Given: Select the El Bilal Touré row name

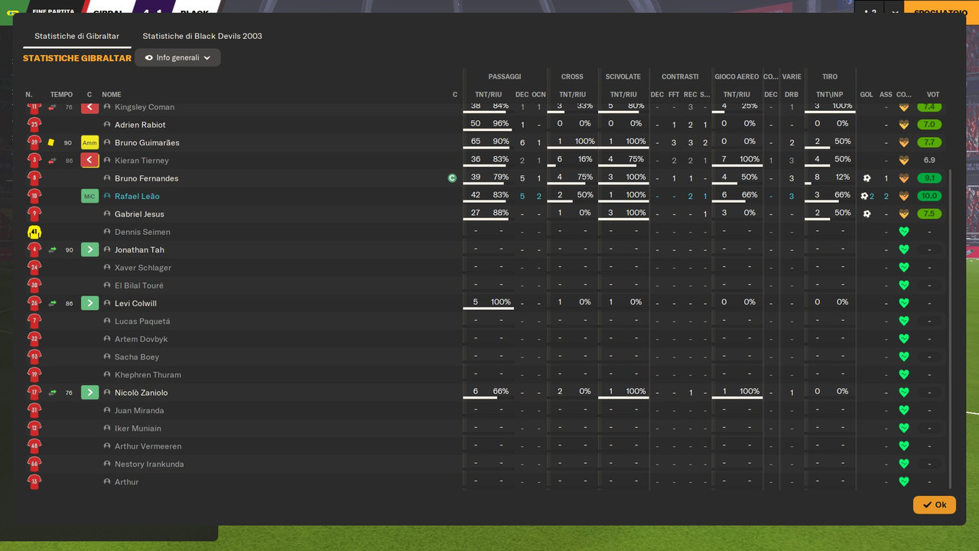Looking at the screenshot, I should click(x=139, y=285).
